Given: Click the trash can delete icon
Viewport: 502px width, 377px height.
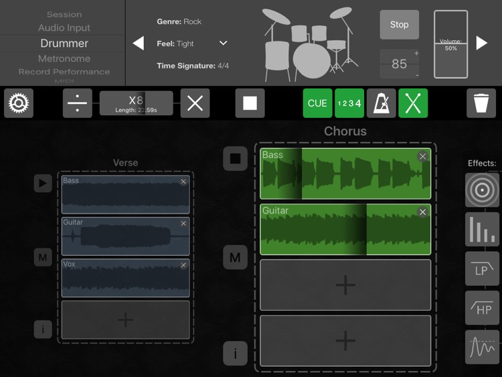Looking at the screenshot, I should click(481, 103).
